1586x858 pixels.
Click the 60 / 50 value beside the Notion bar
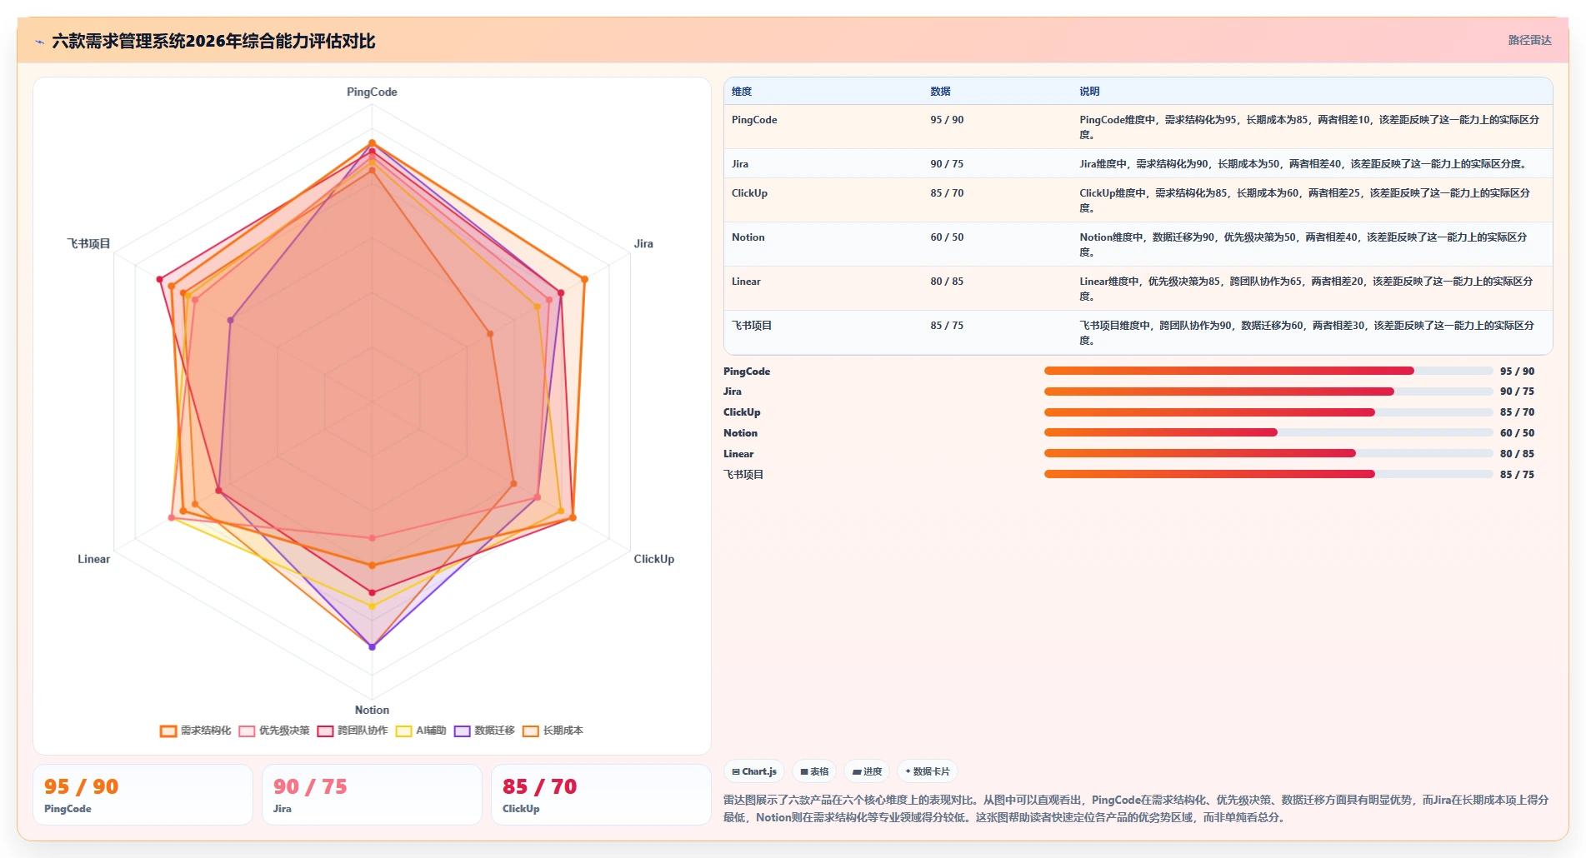click(x=1517, y=433)
